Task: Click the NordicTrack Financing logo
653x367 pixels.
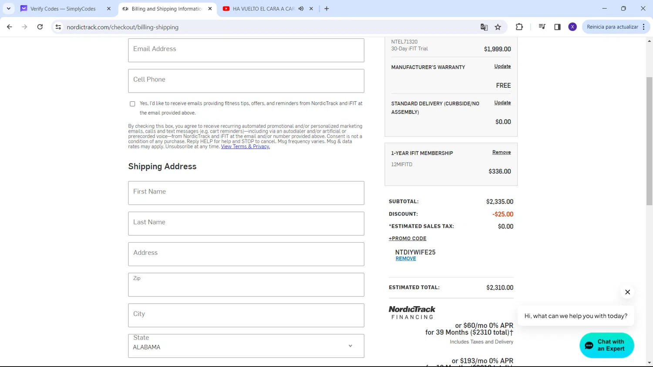Action: pyautogui.click(x=412, y=312)
